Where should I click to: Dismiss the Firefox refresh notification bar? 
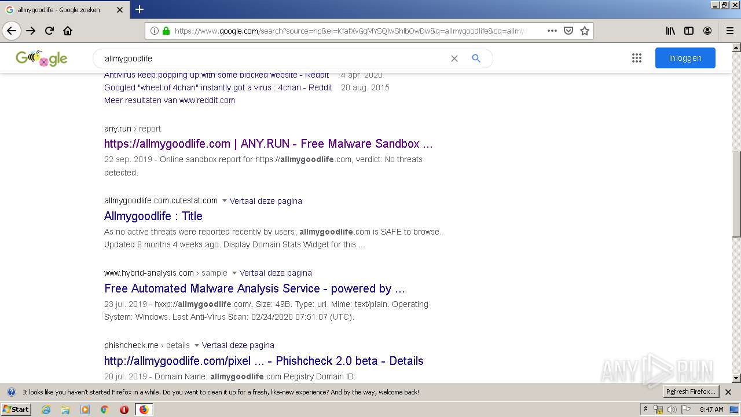pyautogui.click(x=728, y=392)
